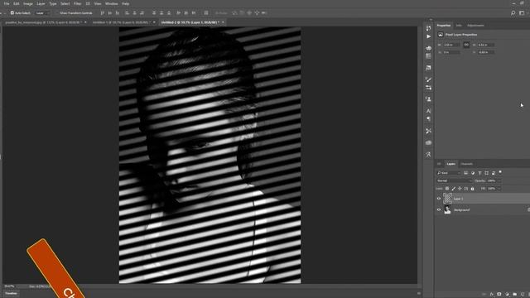Open the Character panel icon
This screenshot has height=298, width=530.
click(429, 111)
